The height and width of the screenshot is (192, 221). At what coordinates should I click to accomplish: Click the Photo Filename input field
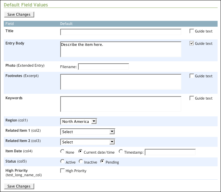pyautogui.click(x=103, y=66)
